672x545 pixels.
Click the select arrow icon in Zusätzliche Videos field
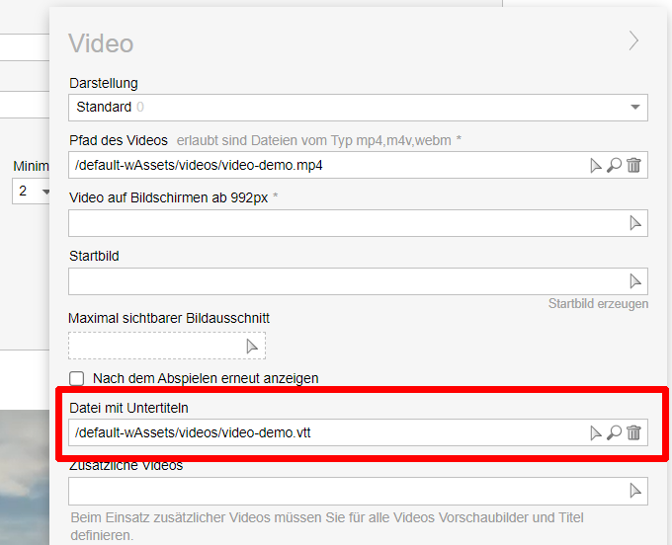635,491
